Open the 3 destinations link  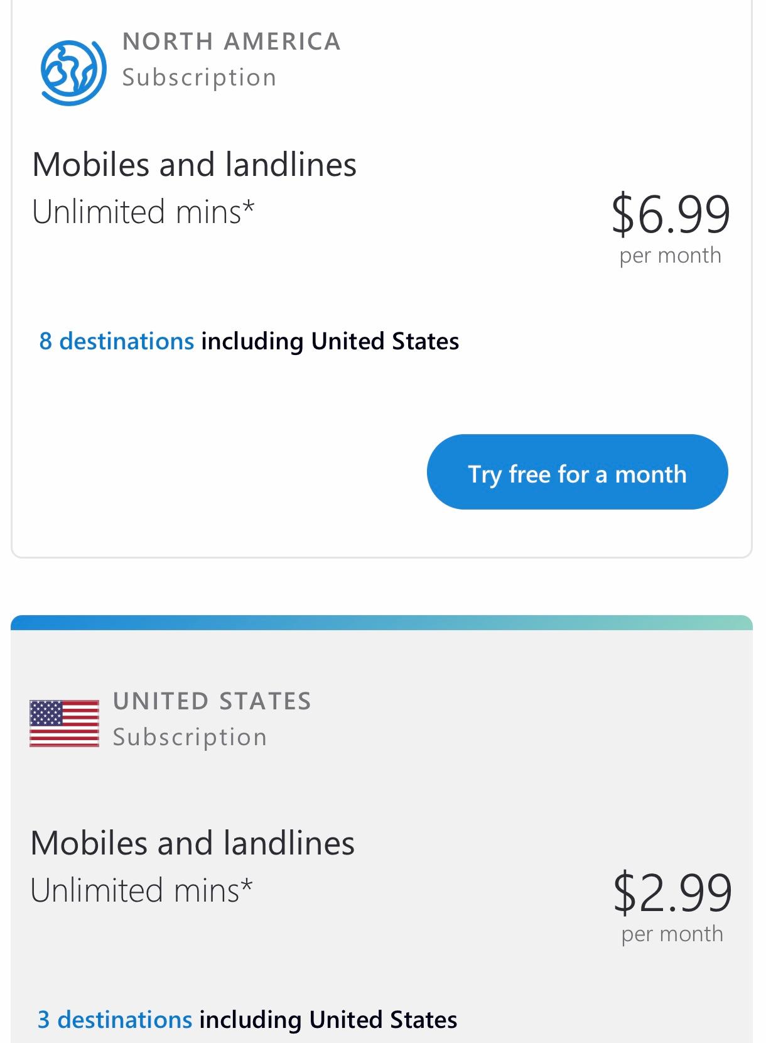point(115,1019)
